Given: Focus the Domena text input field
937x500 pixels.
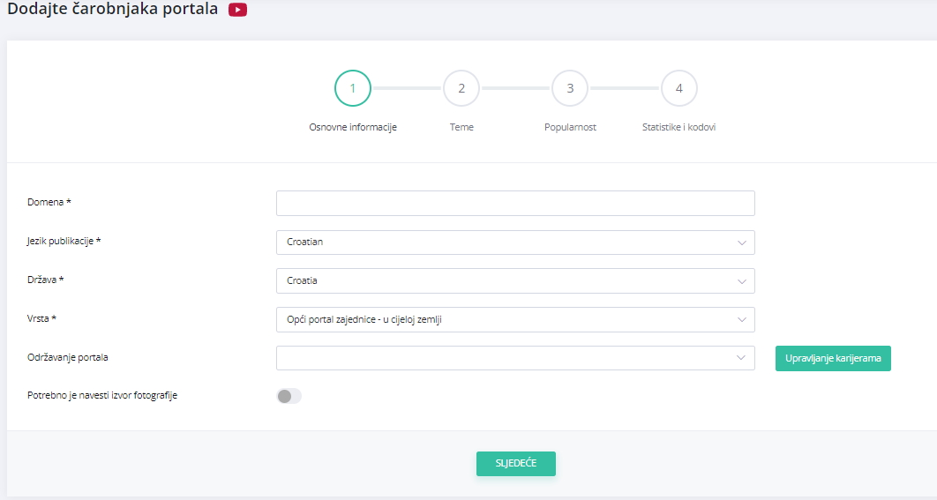Looking at the screenshot, I should 515,204.
